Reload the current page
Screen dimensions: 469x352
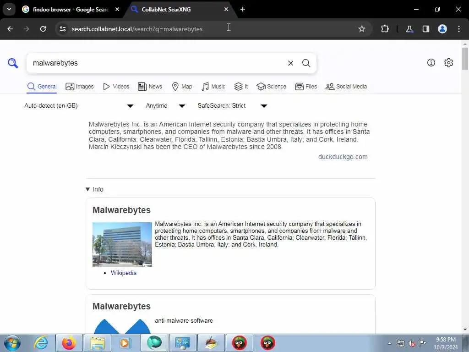click(43, 29)
